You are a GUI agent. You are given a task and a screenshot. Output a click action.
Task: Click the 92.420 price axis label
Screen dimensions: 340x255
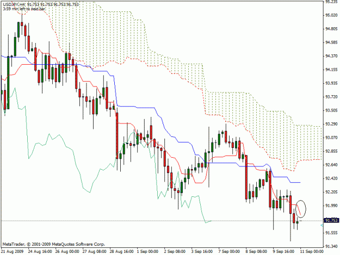331,178
